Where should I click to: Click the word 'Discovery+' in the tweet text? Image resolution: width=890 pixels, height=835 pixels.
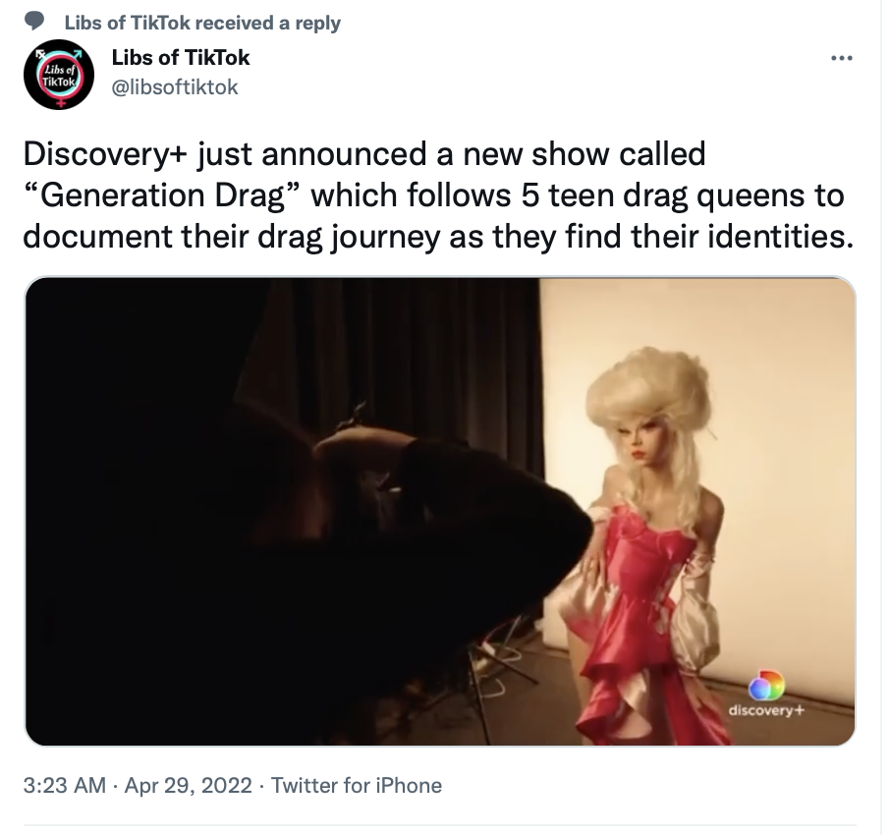tap(105, 154)
